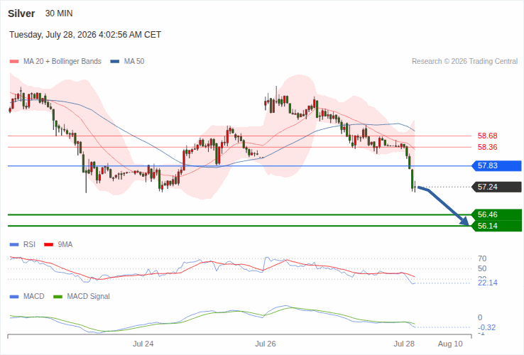Screen dimensions: 524x355
Task: Click the Jul 26 date axis marker
Action: (266, 344)
